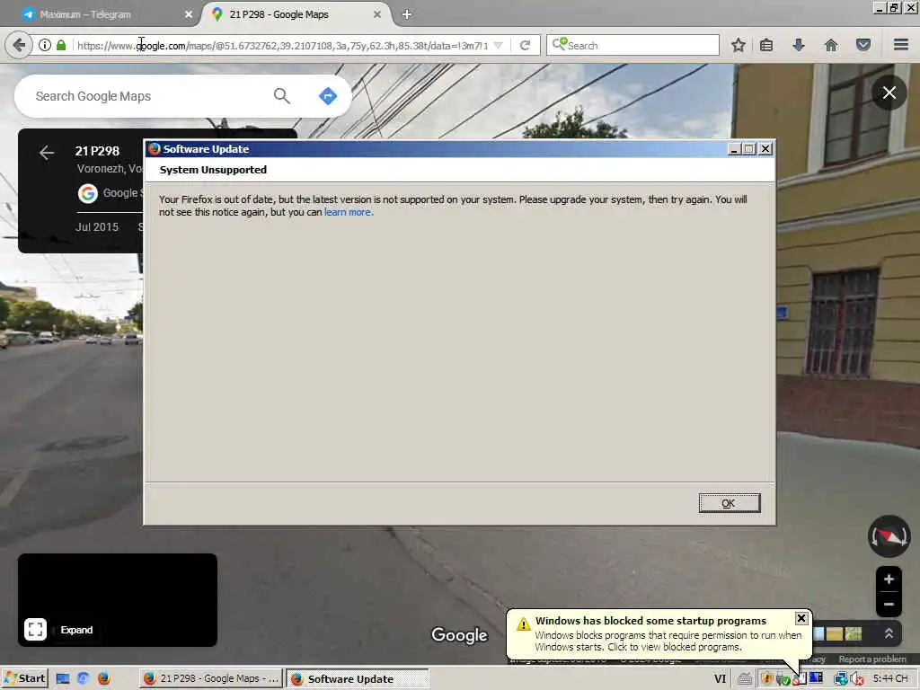Dismiss the blocked startup programs balloon

point(801,618)
